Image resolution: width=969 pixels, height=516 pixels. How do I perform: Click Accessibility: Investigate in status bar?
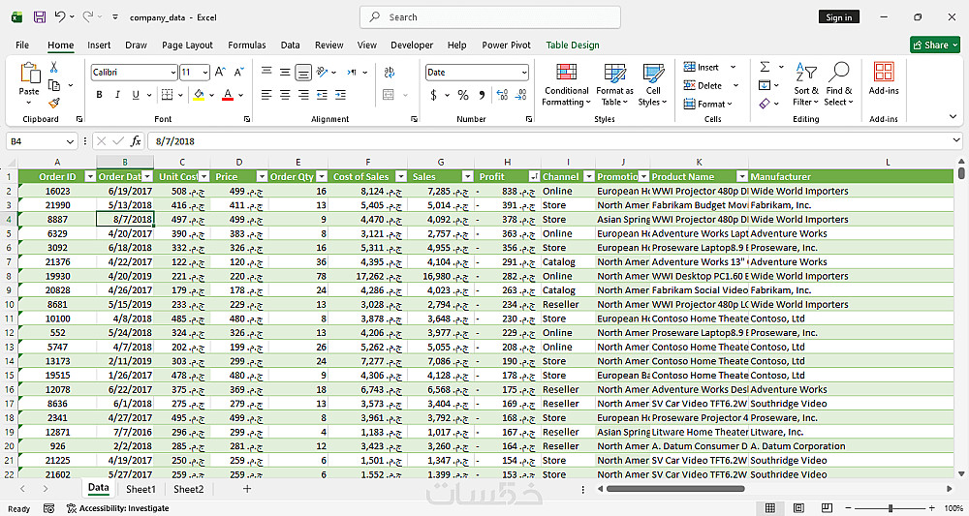[x=118, y=508]
